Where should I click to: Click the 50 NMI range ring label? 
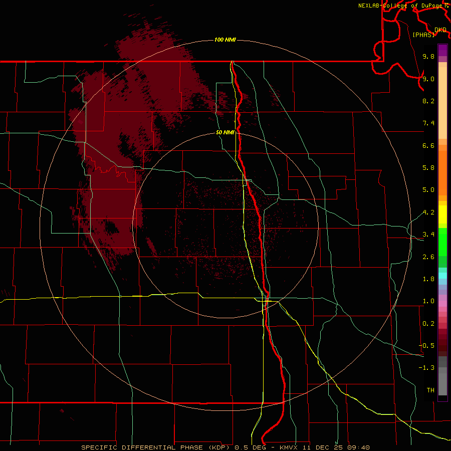[x=225, y=132]
